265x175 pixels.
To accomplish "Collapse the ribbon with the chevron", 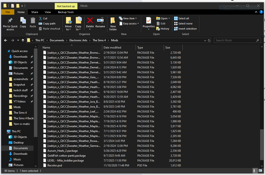I will tap(256, 12).
